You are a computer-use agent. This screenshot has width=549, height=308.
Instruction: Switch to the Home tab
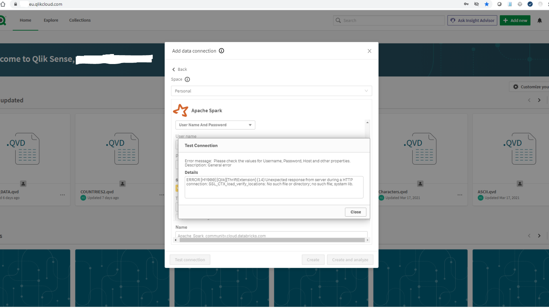25,20
